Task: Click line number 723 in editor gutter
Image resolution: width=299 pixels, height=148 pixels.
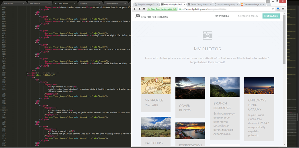Action: coord(4,110)
